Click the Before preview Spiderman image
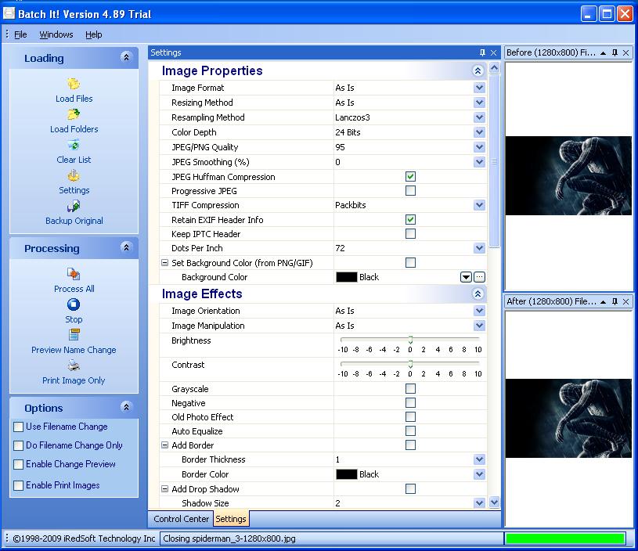This screenshot has height=551, width=638. point(568,176)
